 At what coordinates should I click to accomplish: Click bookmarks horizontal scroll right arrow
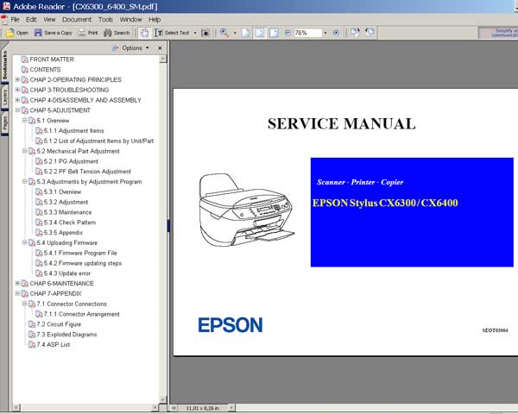[x=155, y=407]
